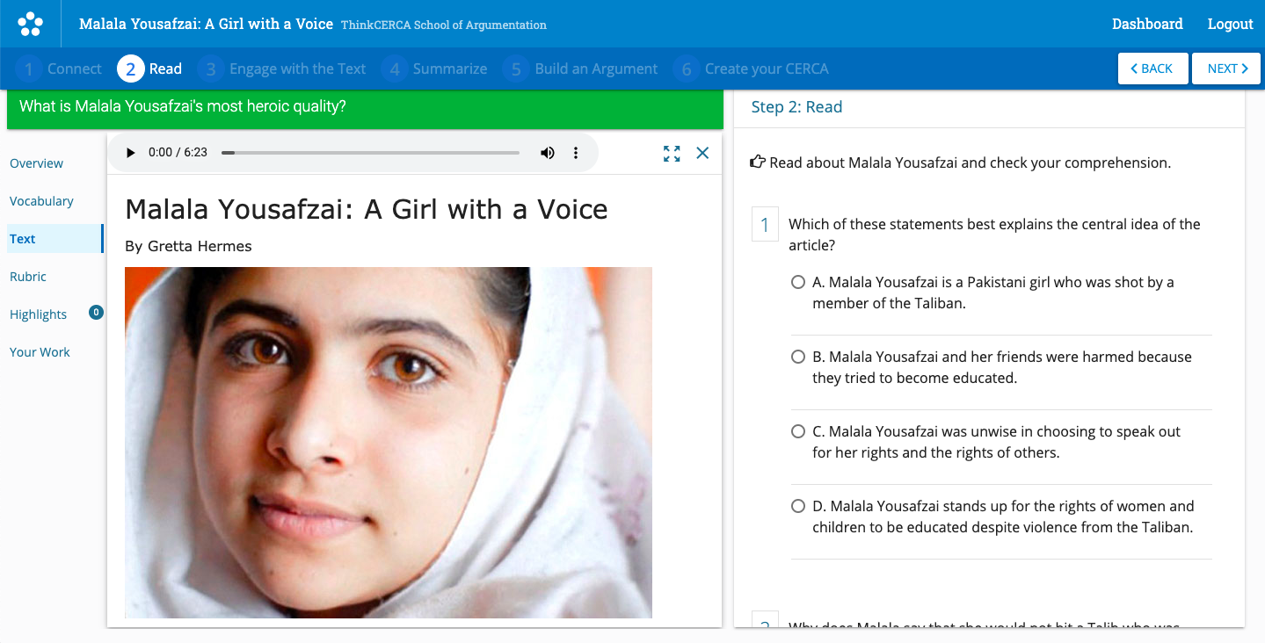Click the pointing hand instruction icon
This screenshot has height=643, width=1265.
point(758,163)
